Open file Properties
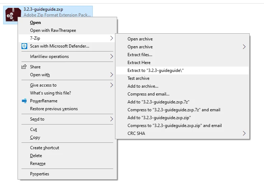Viewport: 264px width, 190px height. click(67, 174)
